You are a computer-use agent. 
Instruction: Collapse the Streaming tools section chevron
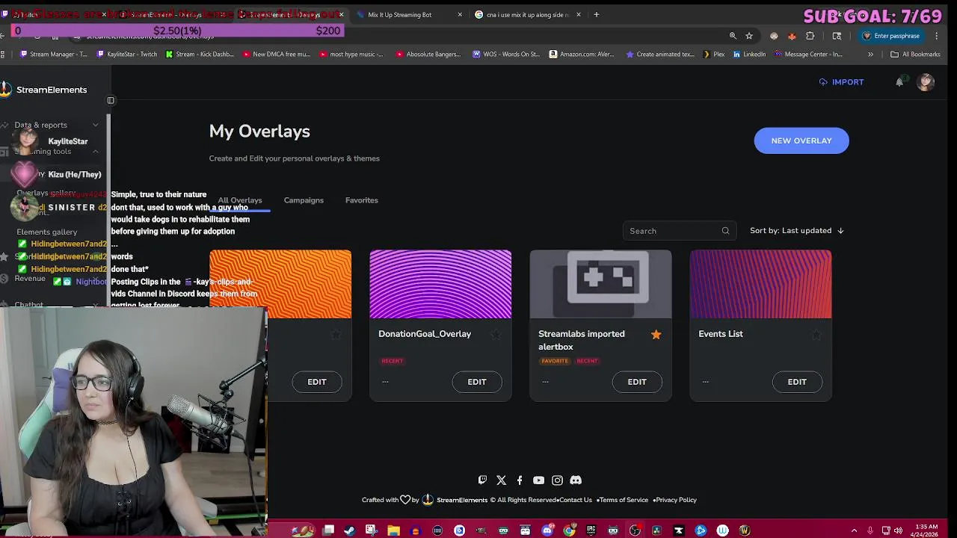(x=95, y=152)
